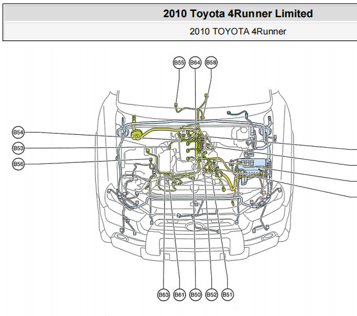Click the B53 connector callout

[x=18, y=148]
